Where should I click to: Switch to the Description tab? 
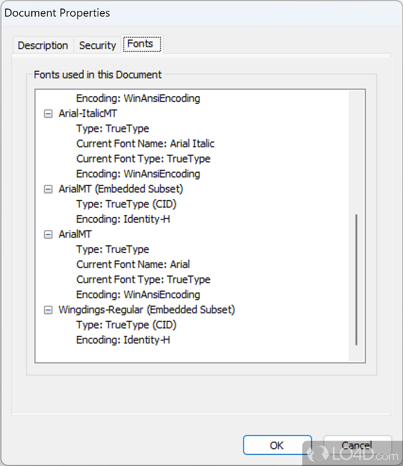tap(43, 45)
